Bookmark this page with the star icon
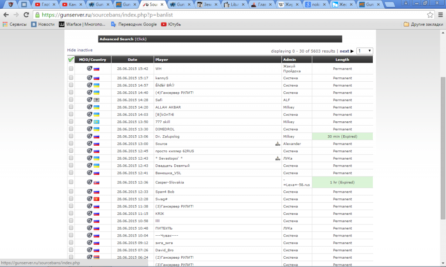Image resolution: width=446 pixels, height=267 pixels. (x=430, y=15)
